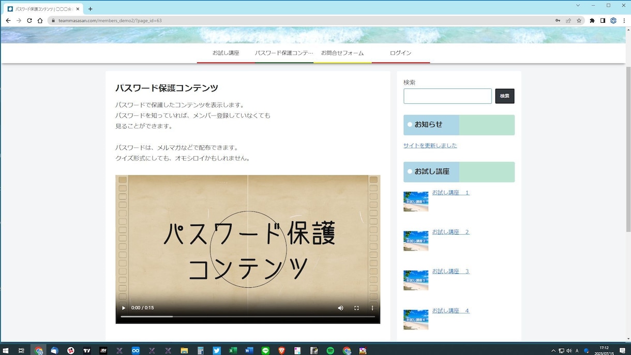The image size is (631, 355).
Task: Click the お知らせ sidebar heading
Action: pos(459,125)
